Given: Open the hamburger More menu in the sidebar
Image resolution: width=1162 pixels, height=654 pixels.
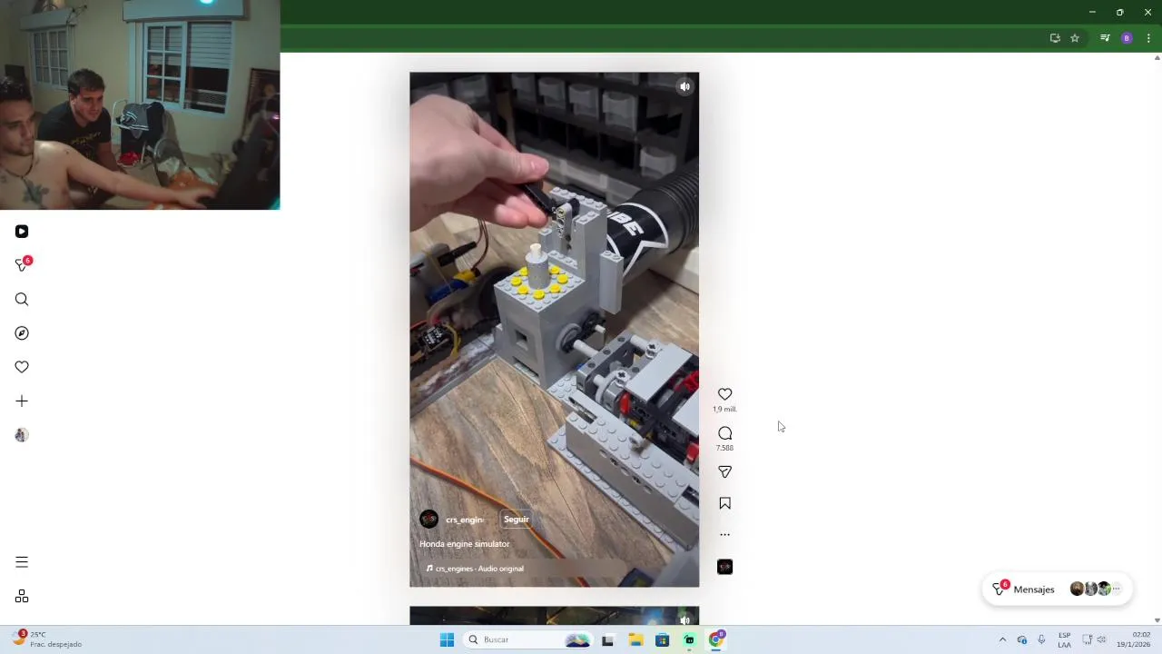Looking at the screenshot, I should point(22,562).
